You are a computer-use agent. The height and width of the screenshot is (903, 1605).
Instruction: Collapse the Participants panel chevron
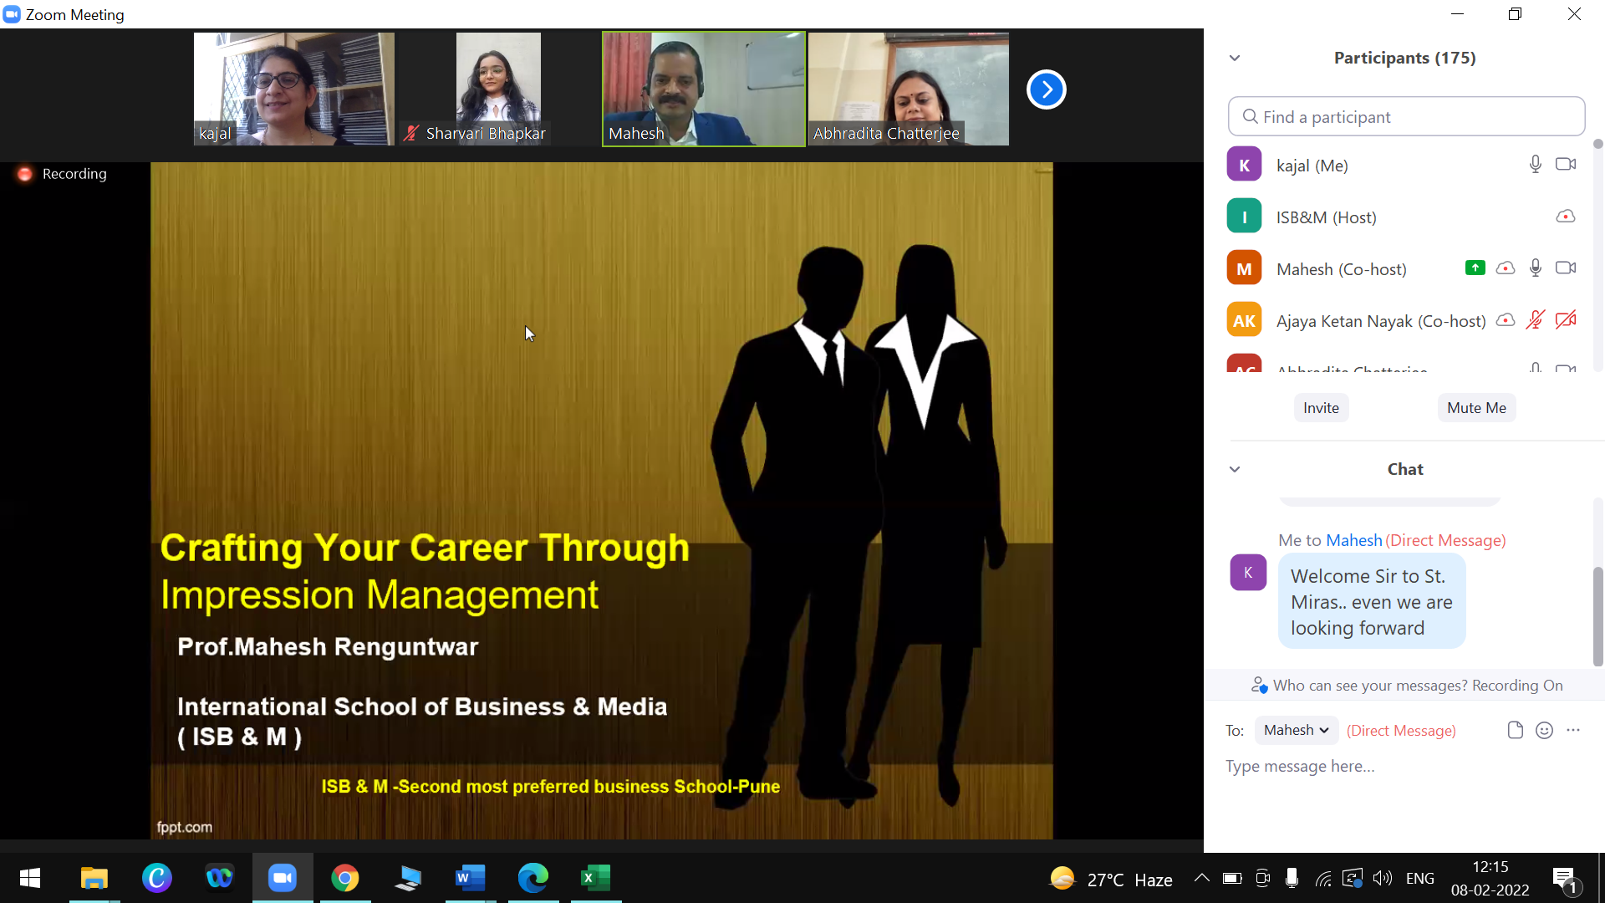coord(1235,58)
